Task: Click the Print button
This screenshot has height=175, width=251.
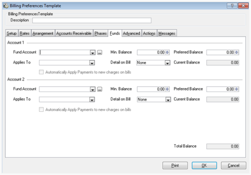Action: click(x=175, y=165)
